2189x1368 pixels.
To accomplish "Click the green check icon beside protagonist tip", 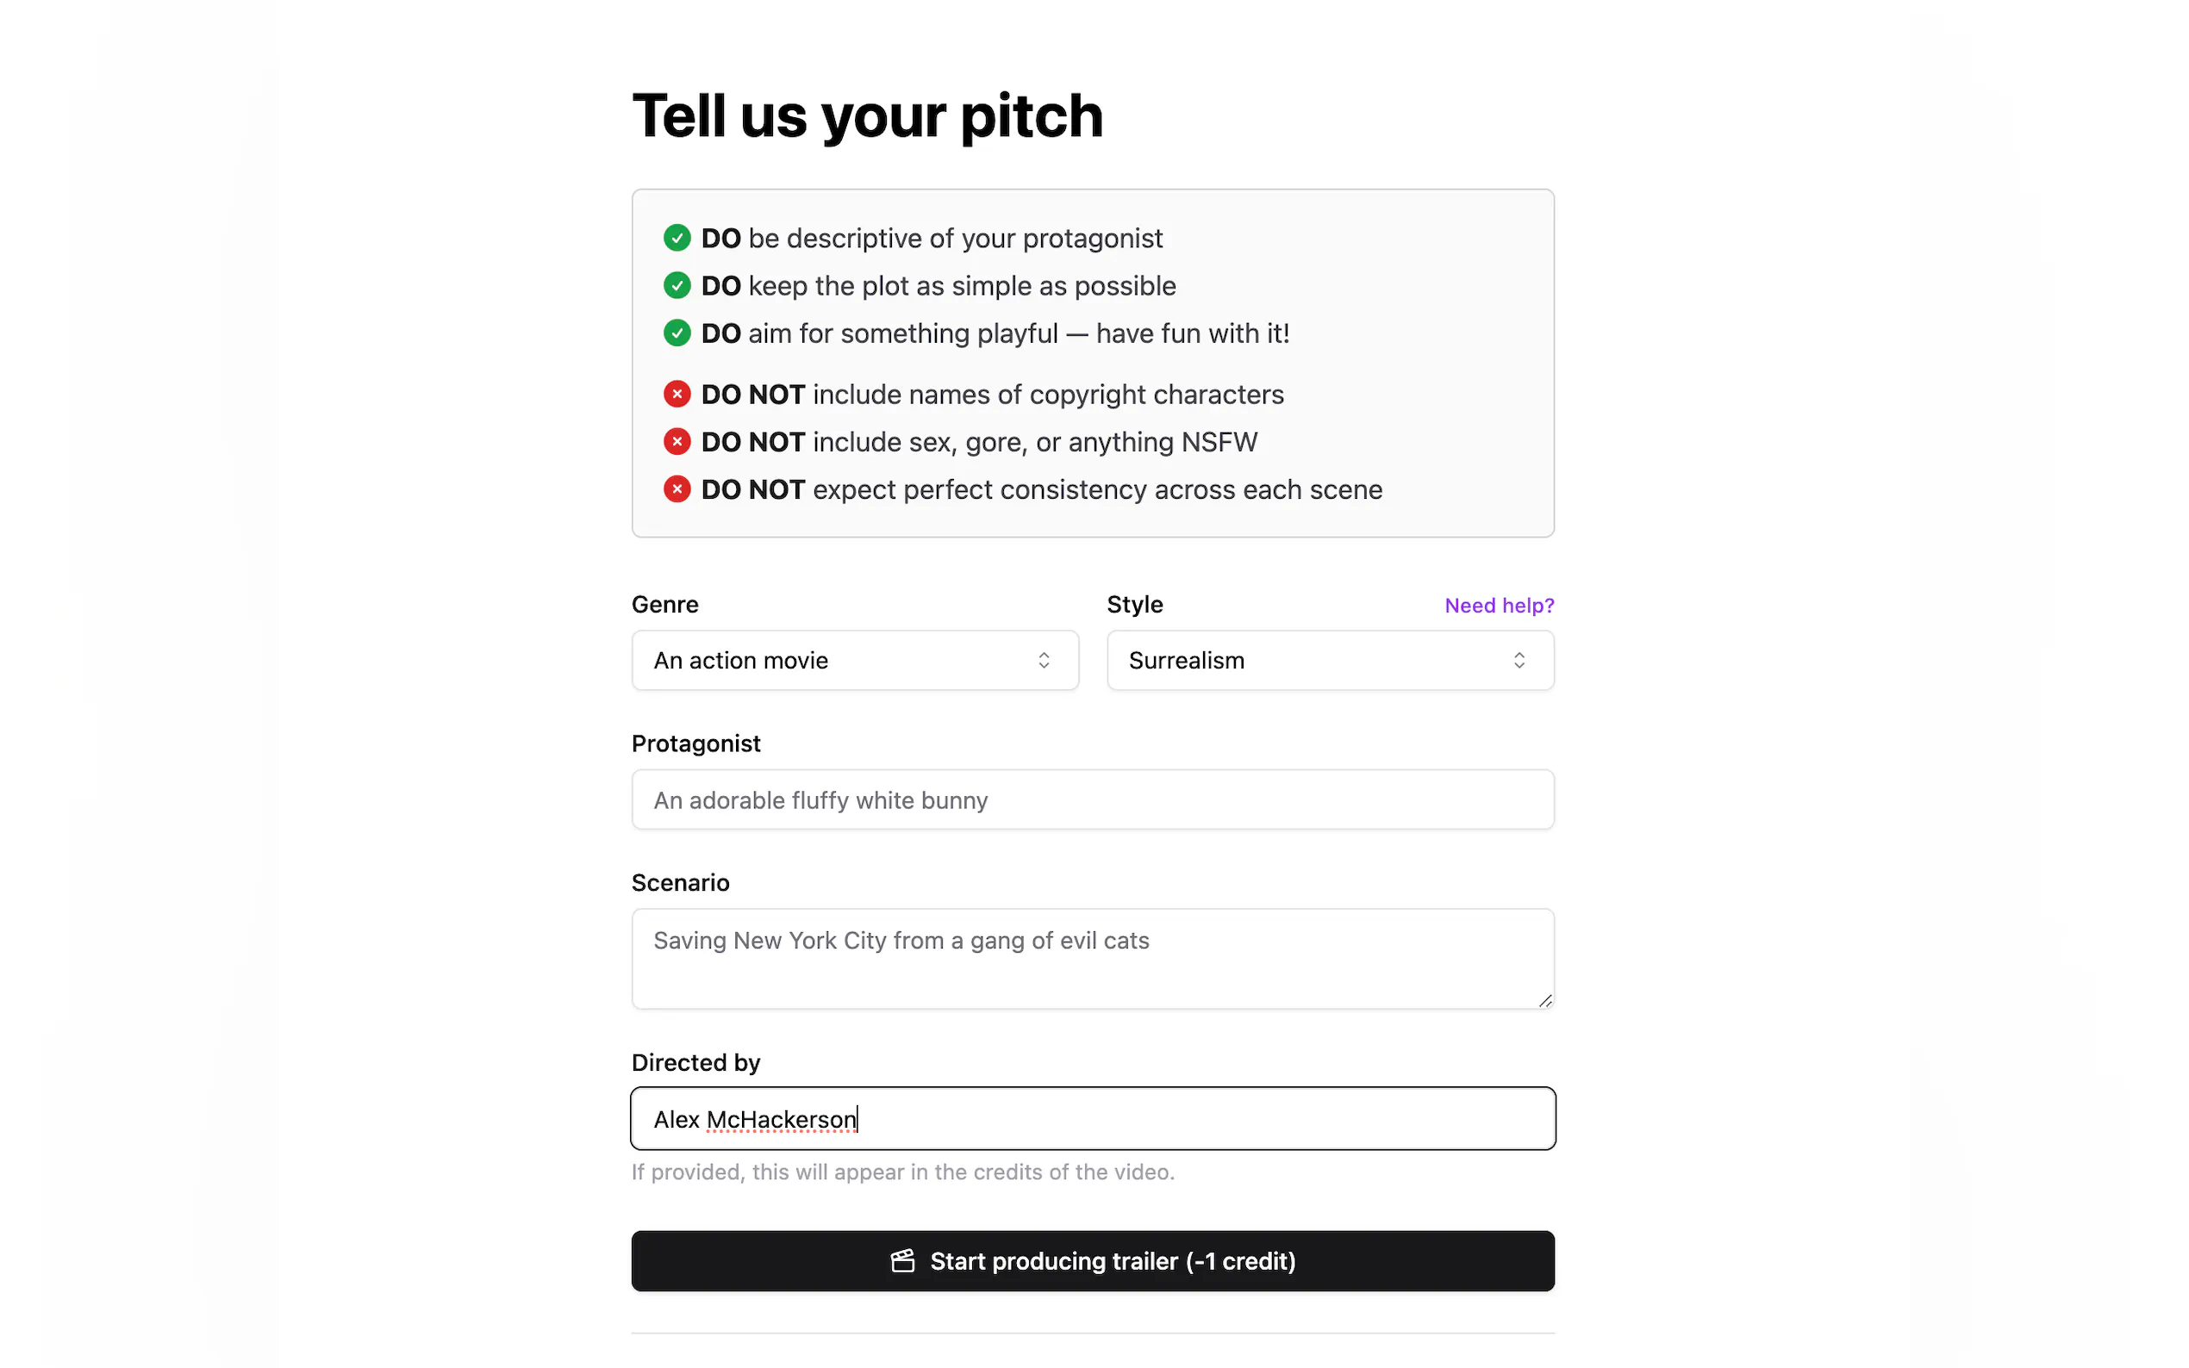I will tap(677, 238).
